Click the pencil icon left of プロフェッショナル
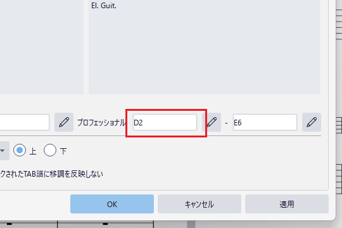The image size is (342, 228). coord(64,122)
